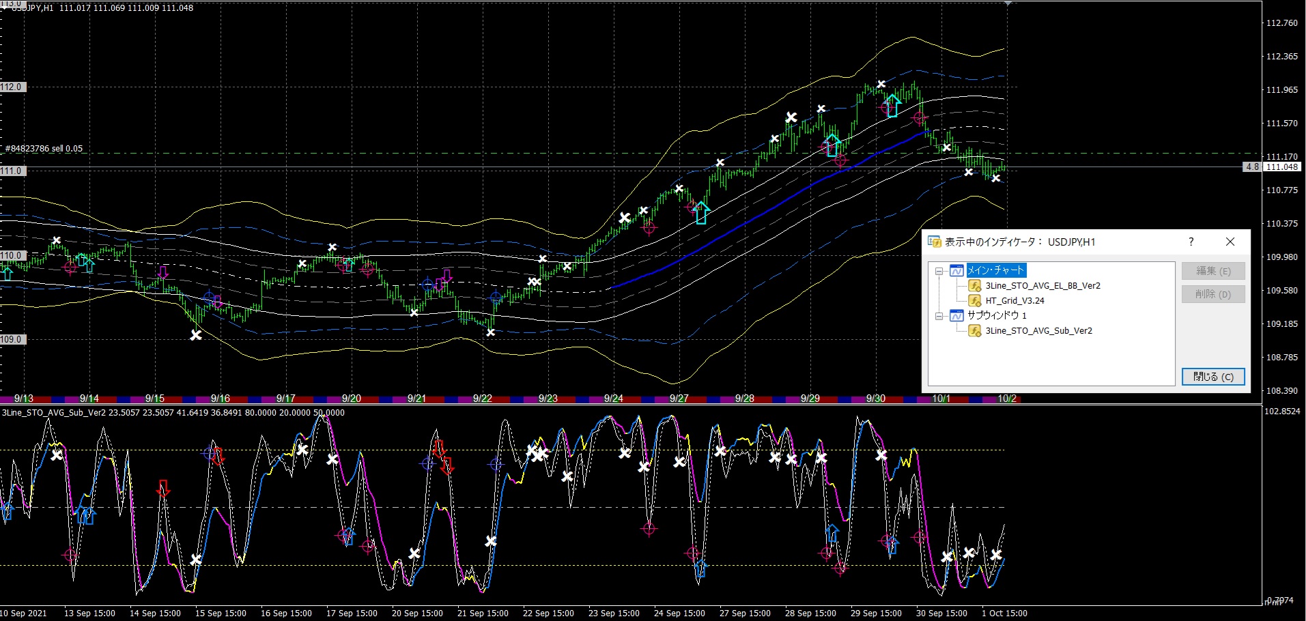Viewport: 1306px width, 621px height.
Task: Click the 9/24 date marker on timeline
Action: pyautogui.click(x=613, y=399)
